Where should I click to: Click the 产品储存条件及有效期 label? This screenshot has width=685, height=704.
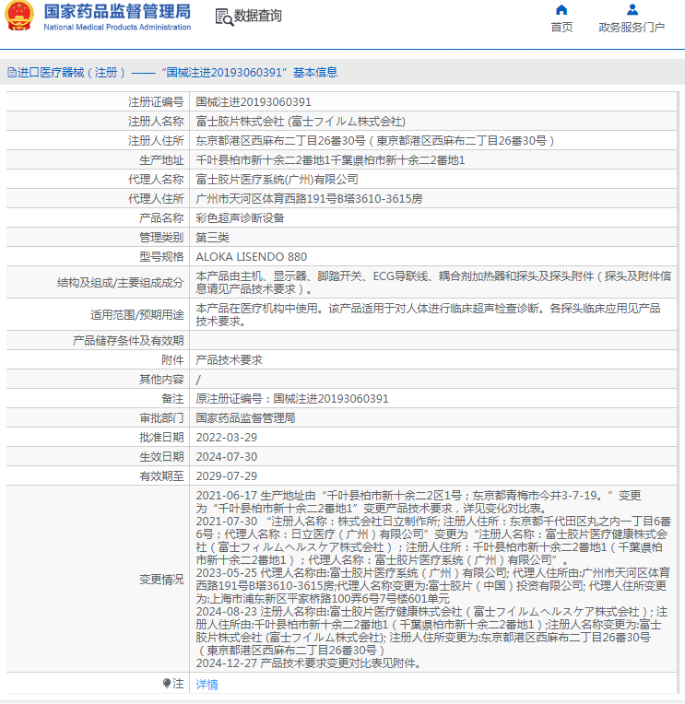(x=128, y=340)
